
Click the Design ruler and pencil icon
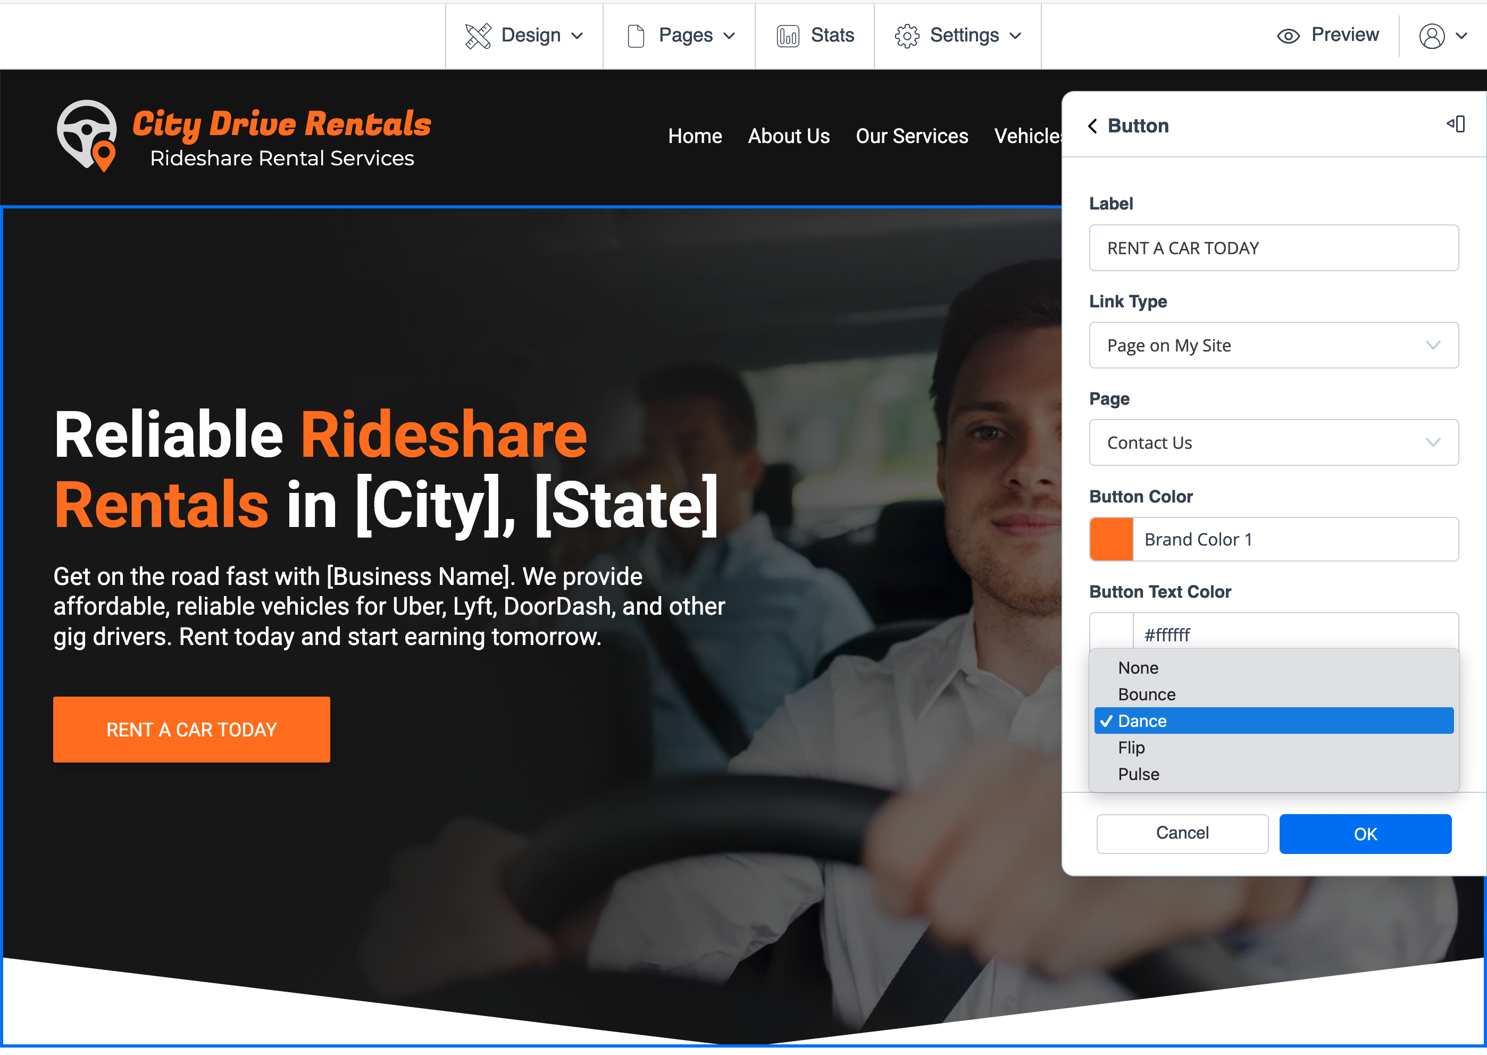pos(478,36)
